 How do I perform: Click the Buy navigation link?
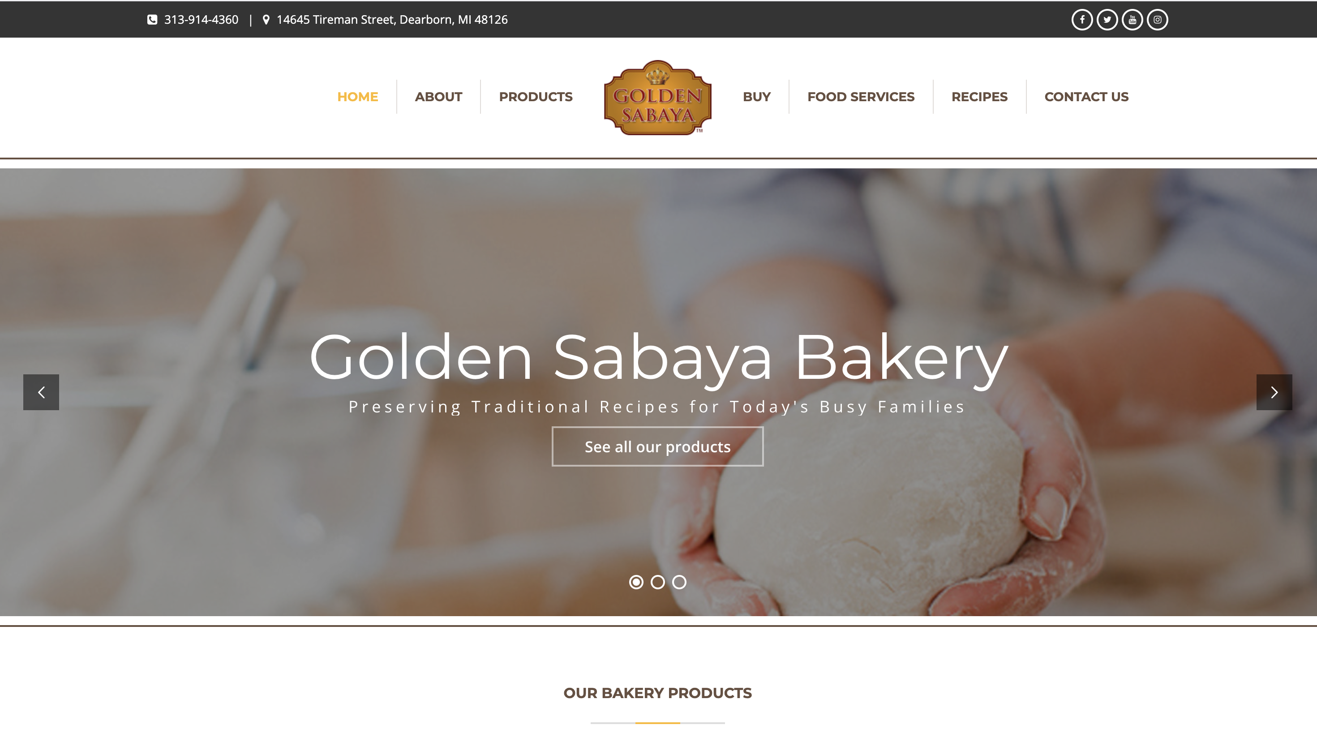[x=756, y=97]
